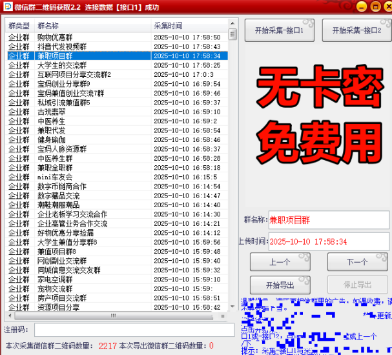The width and height of the screenshot is (392, 355).
Task: Select the 兼职全职群 row
Action: tap(116, 168)
